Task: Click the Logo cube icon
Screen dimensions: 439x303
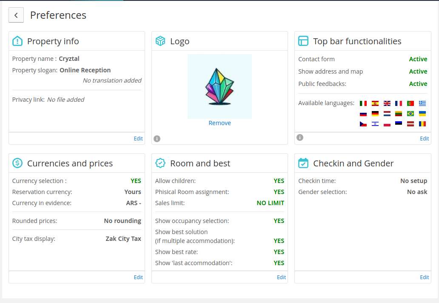Action: click(x=160, y=41)
